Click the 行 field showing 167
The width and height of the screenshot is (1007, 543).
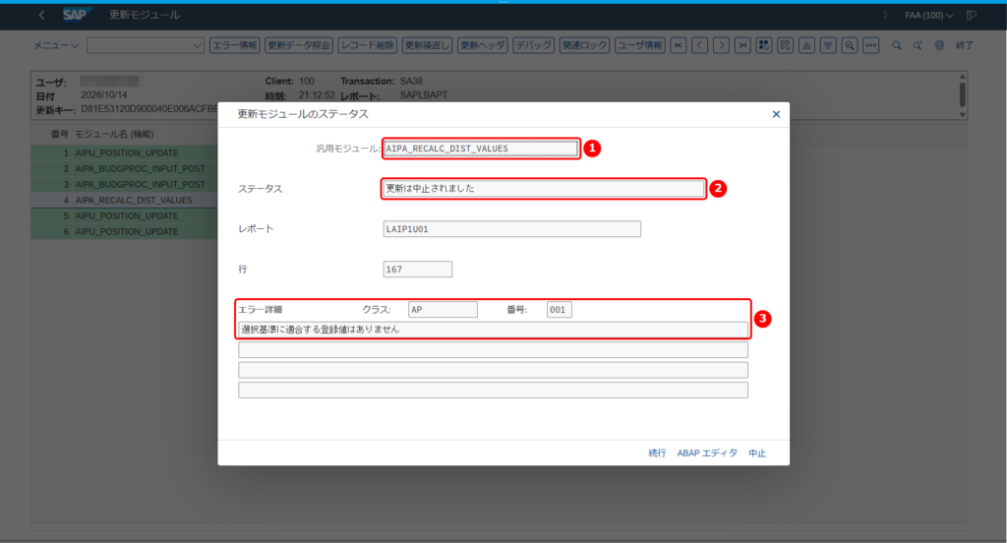click(417, 270)
